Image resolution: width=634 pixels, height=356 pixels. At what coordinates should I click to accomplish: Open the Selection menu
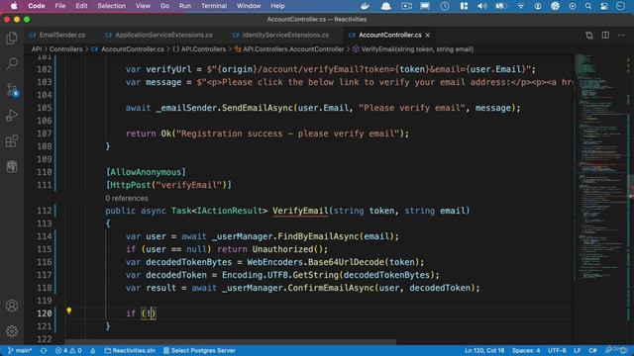coord(111,6)
